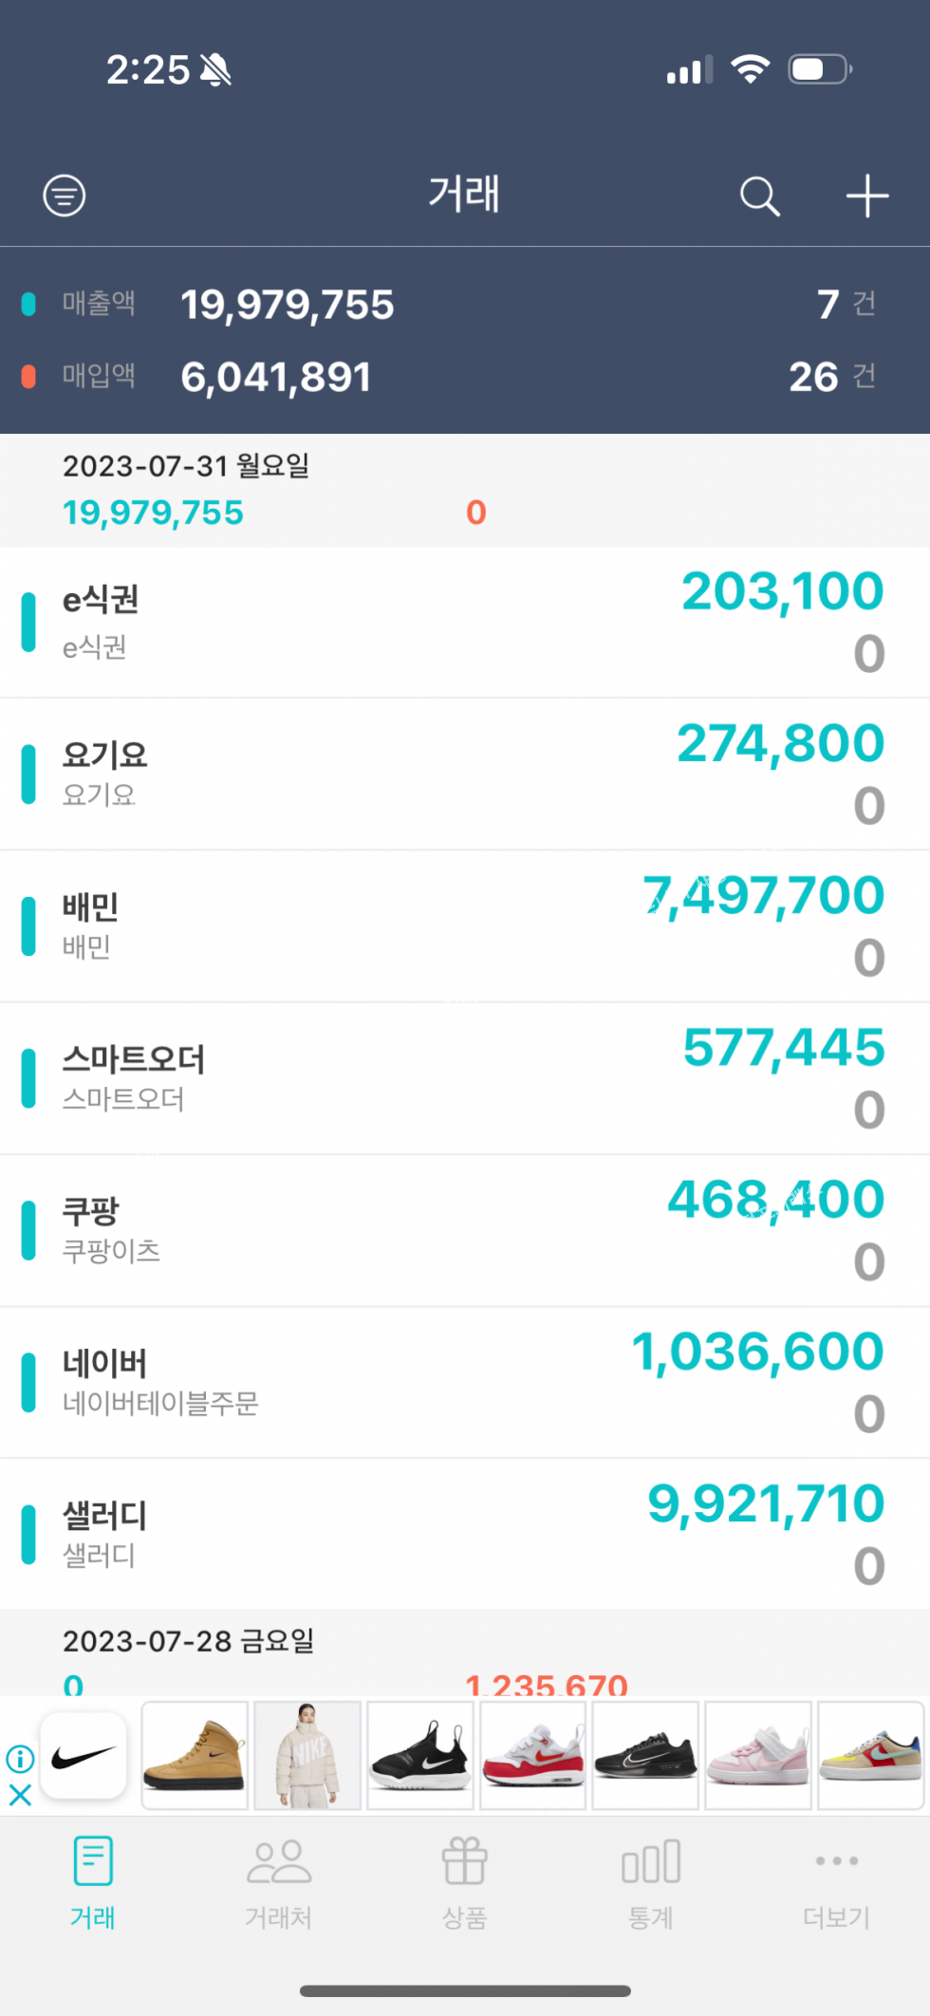Tap the ad info icon
This screenshot has height=2016, width=930.
pos(20,1759)
